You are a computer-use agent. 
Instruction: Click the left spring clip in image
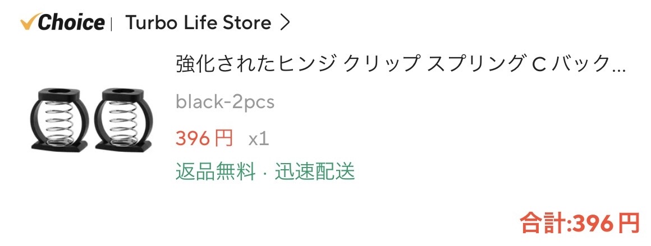[x=59, y=118]
